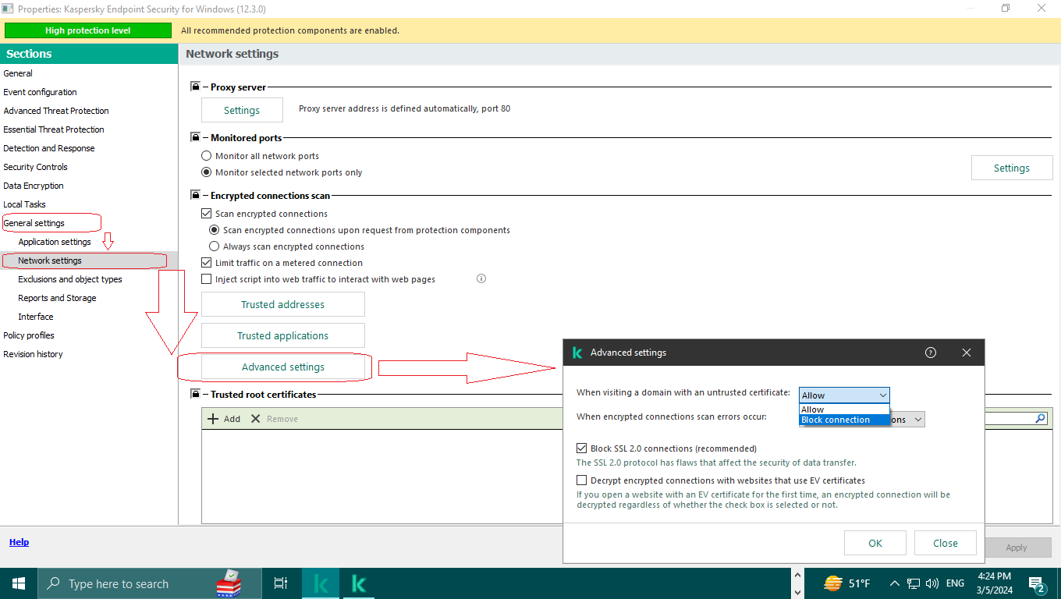This screenshot has height=599, width=1061.
Task: Click the Kaspersky logo in Advanced settings title
Action: pos(577,353)
